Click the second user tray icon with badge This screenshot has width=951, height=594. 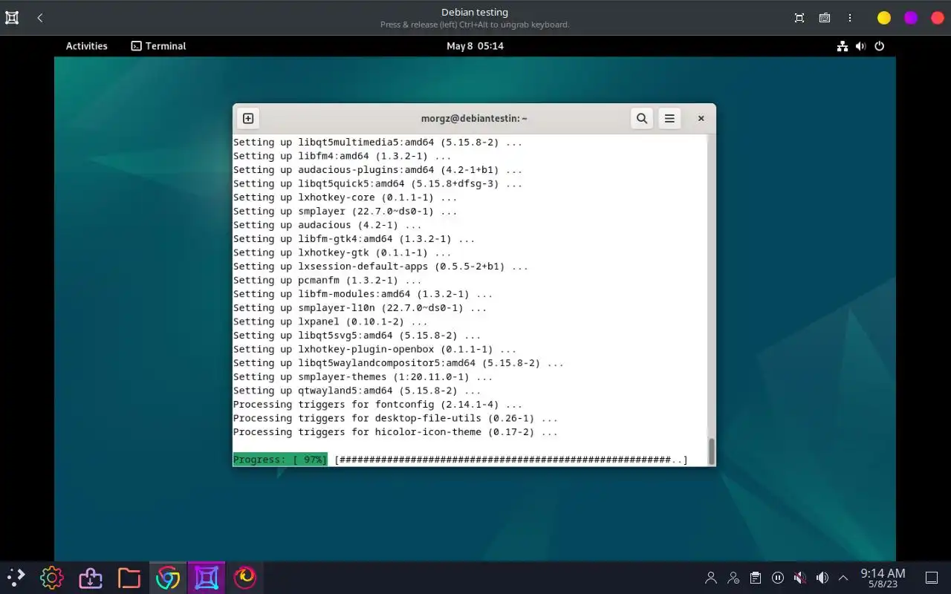733,578
